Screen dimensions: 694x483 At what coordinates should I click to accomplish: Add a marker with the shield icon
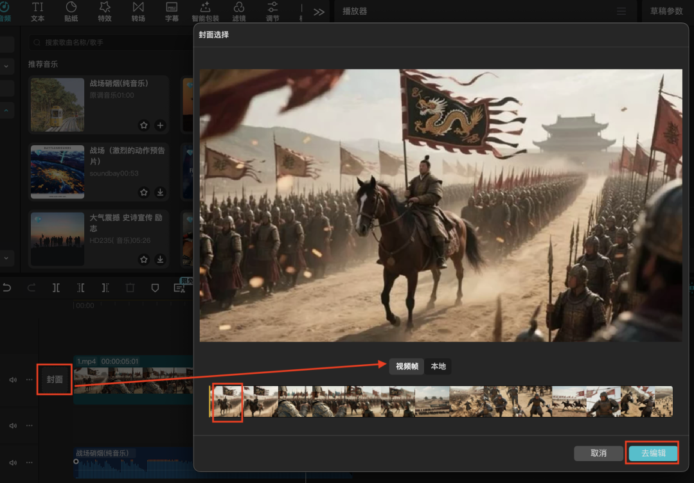tap(155, 288)
